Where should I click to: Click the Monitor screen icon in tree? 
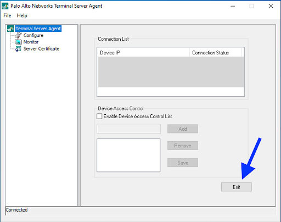tap(19, 42)
